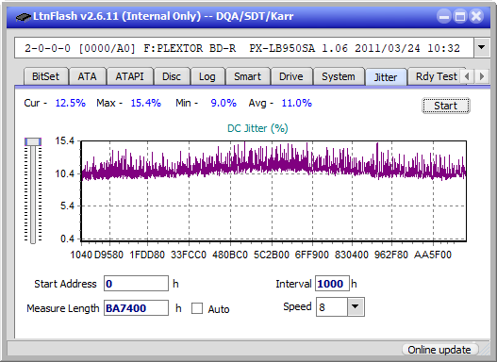This screenshot has width=497, height=362.
Task: Click the LtnFlash chip icon in title bar
Action: point(23,16)
